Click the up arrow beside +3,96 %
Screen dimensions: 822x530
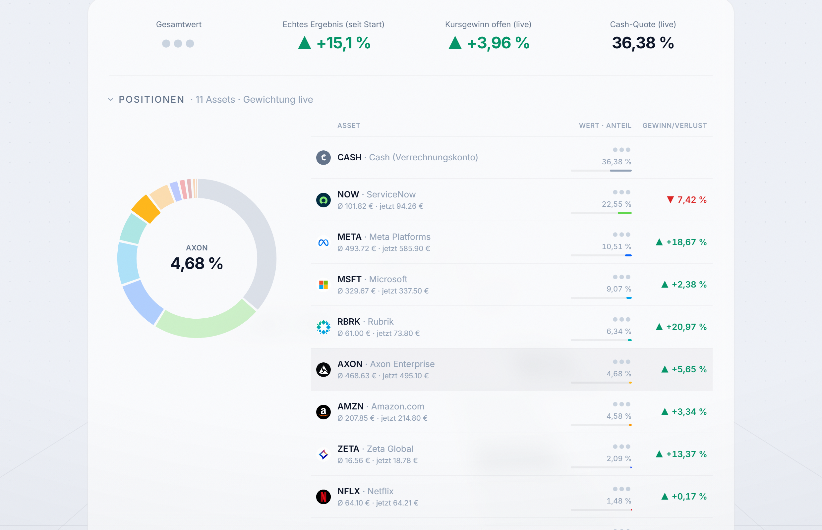455,43
